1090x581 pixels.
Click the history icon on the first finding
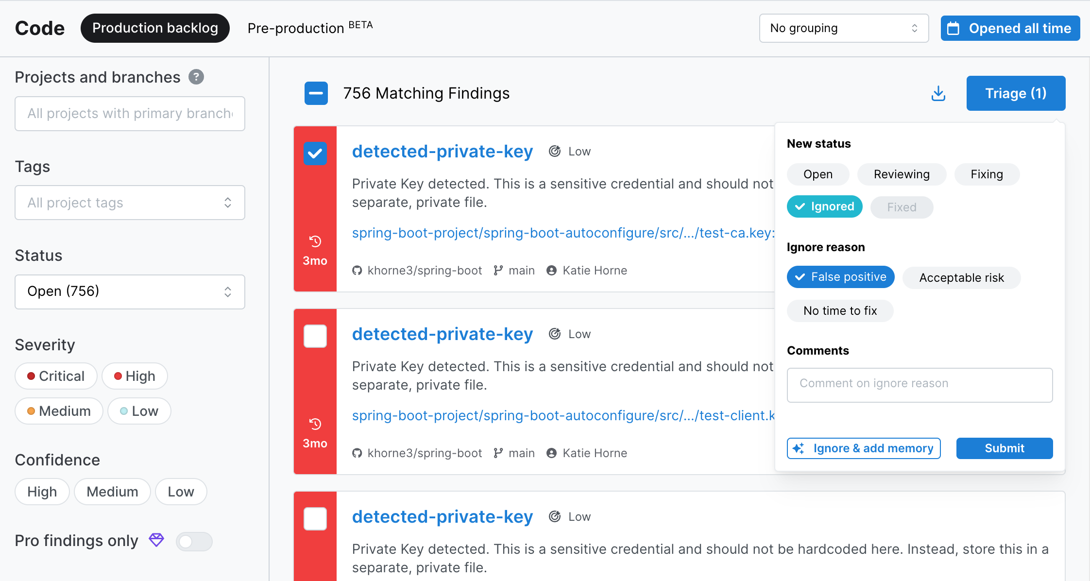[315, 241]
